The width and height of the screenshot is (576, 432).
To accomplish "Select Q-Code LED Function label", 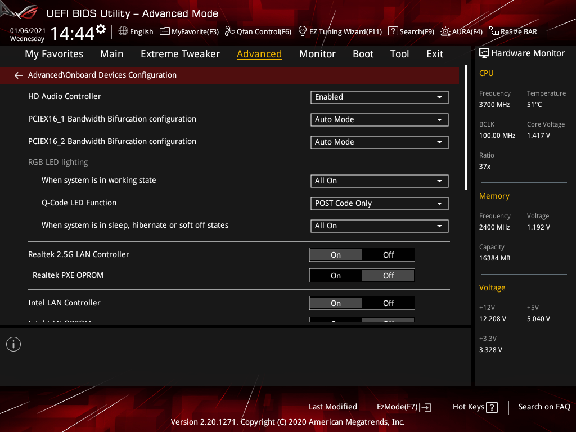I will (79, 202).
